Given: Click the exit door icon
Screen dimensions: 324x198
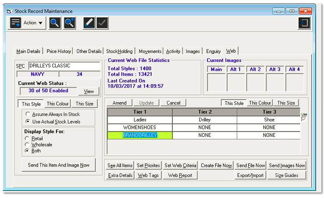Looking at the screenshot, I should pyautogui.click(x=304, y=23).
